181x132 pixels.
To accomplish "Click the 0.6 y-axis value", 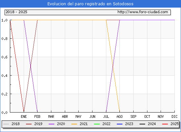I will click(x=4, y=57).
